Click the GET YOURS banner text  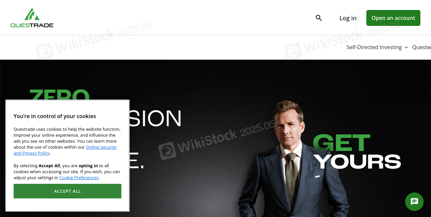click(357, 152)
